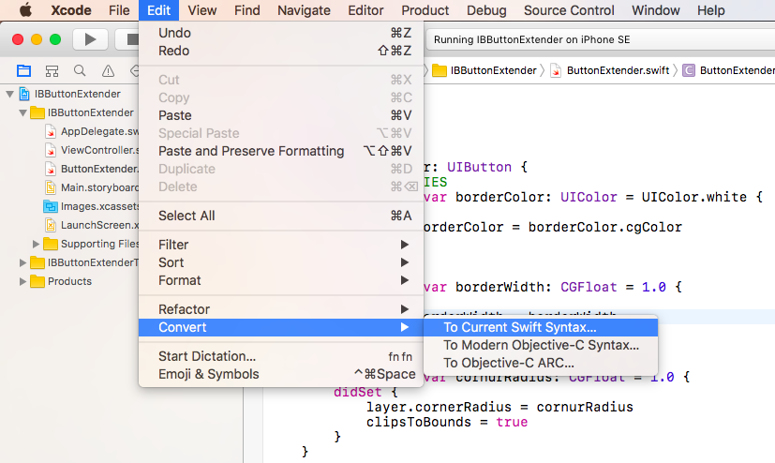Image resolution: width=775 pixels, height=463 pixels.
Task: Click the Run (play) button
Action: [90, 39]
